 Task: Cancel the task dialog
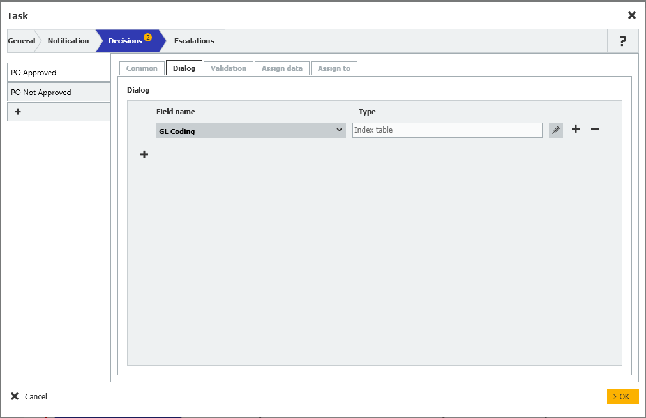click(29, 397)
